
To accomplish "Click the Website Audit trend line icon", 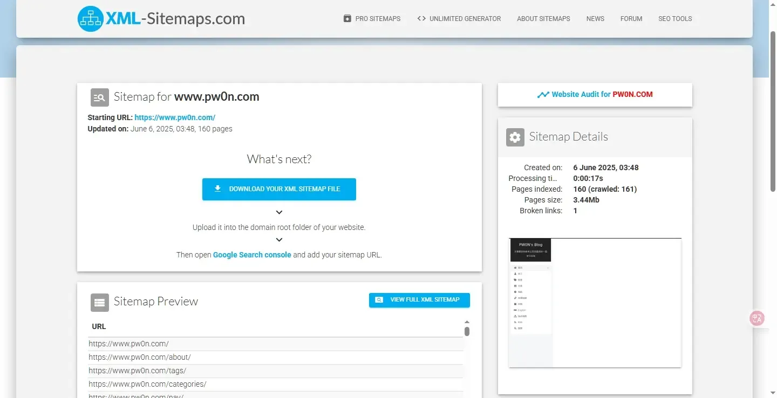I will [543, 95].
